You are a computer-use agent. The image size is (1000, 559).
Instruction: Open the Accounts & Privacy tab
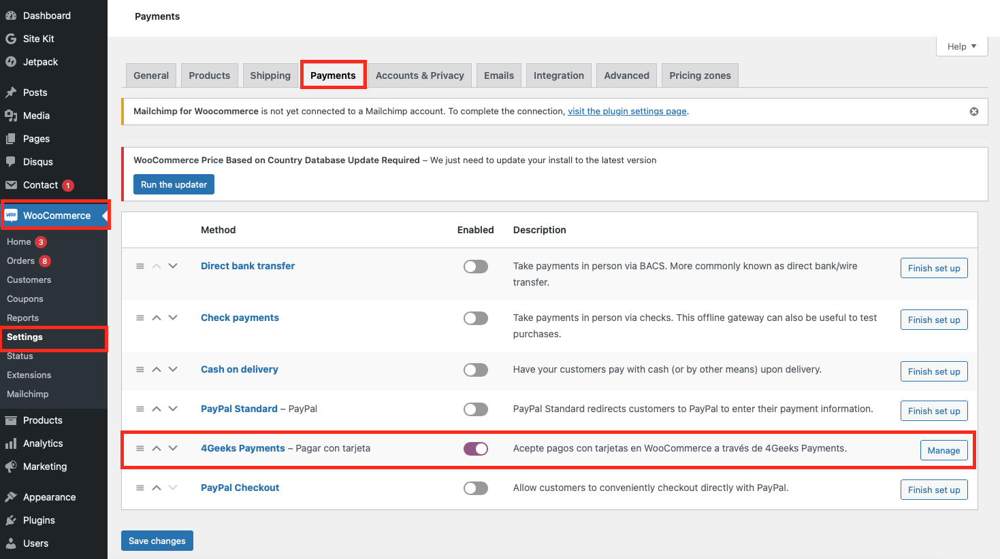[x=419, y=75]
